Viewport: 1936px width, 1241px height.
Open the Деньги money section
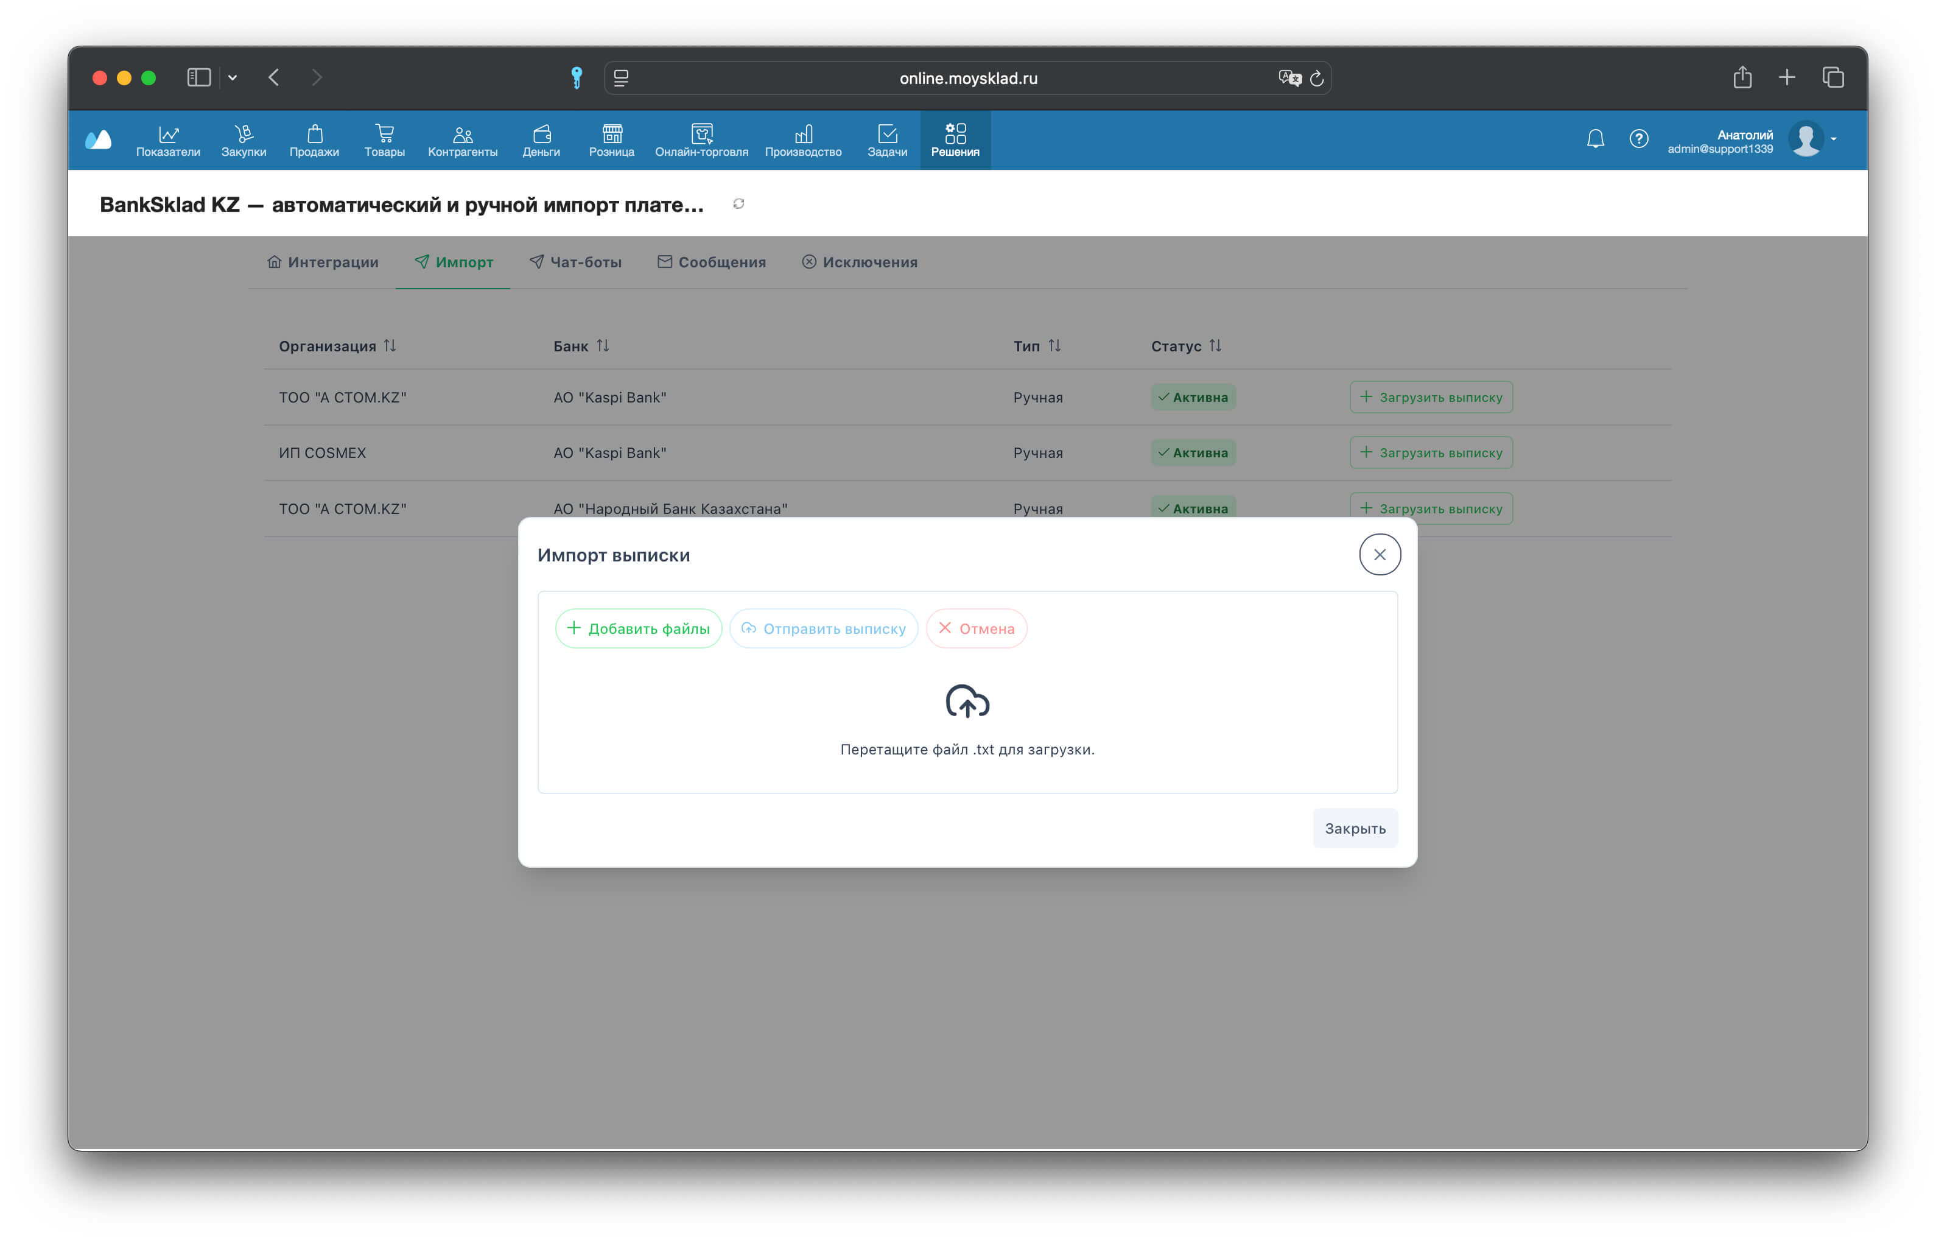pyautogui.click(x=541, y=141)
